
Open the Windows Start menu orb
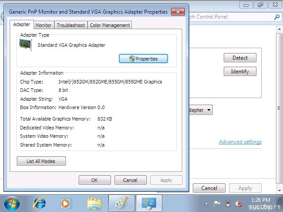tap(12, 204)
